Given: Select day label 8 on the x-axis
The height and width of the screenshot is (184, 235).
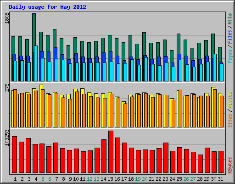Looking at the screenshot, I should point(63,179).
